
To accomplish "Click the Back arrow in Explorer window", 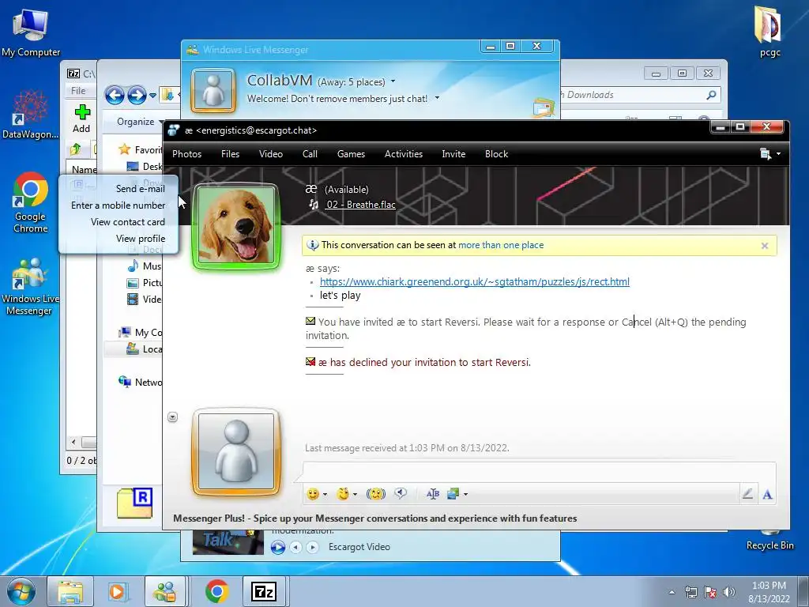I will point(115,95).
